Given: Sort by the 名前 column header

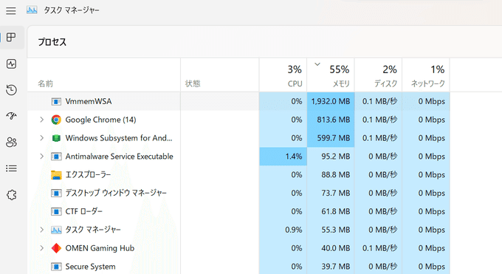Looking at the screenshot, I should [104, 75].
